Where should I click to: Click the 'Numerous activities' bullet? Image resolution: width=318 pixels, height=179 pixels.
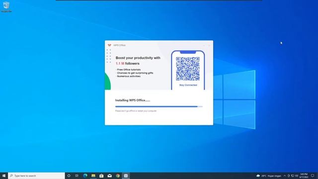click(x=128, y=76)
